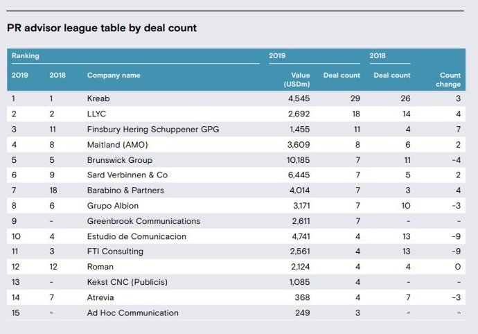Click Barabino's 2018 ranking '18'
478x334 pixels.
click(53, 191)
